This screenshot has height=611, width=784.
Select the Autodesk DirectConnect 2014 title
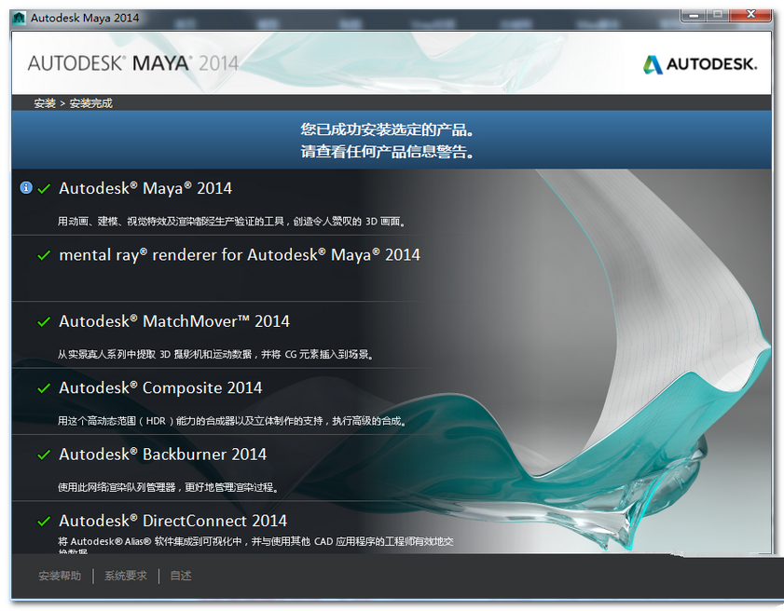[173, 521]
